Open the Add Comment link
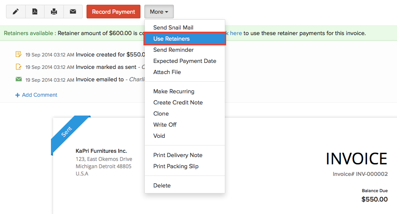Screen dimensions: 397x214 [x=39, y=95]
